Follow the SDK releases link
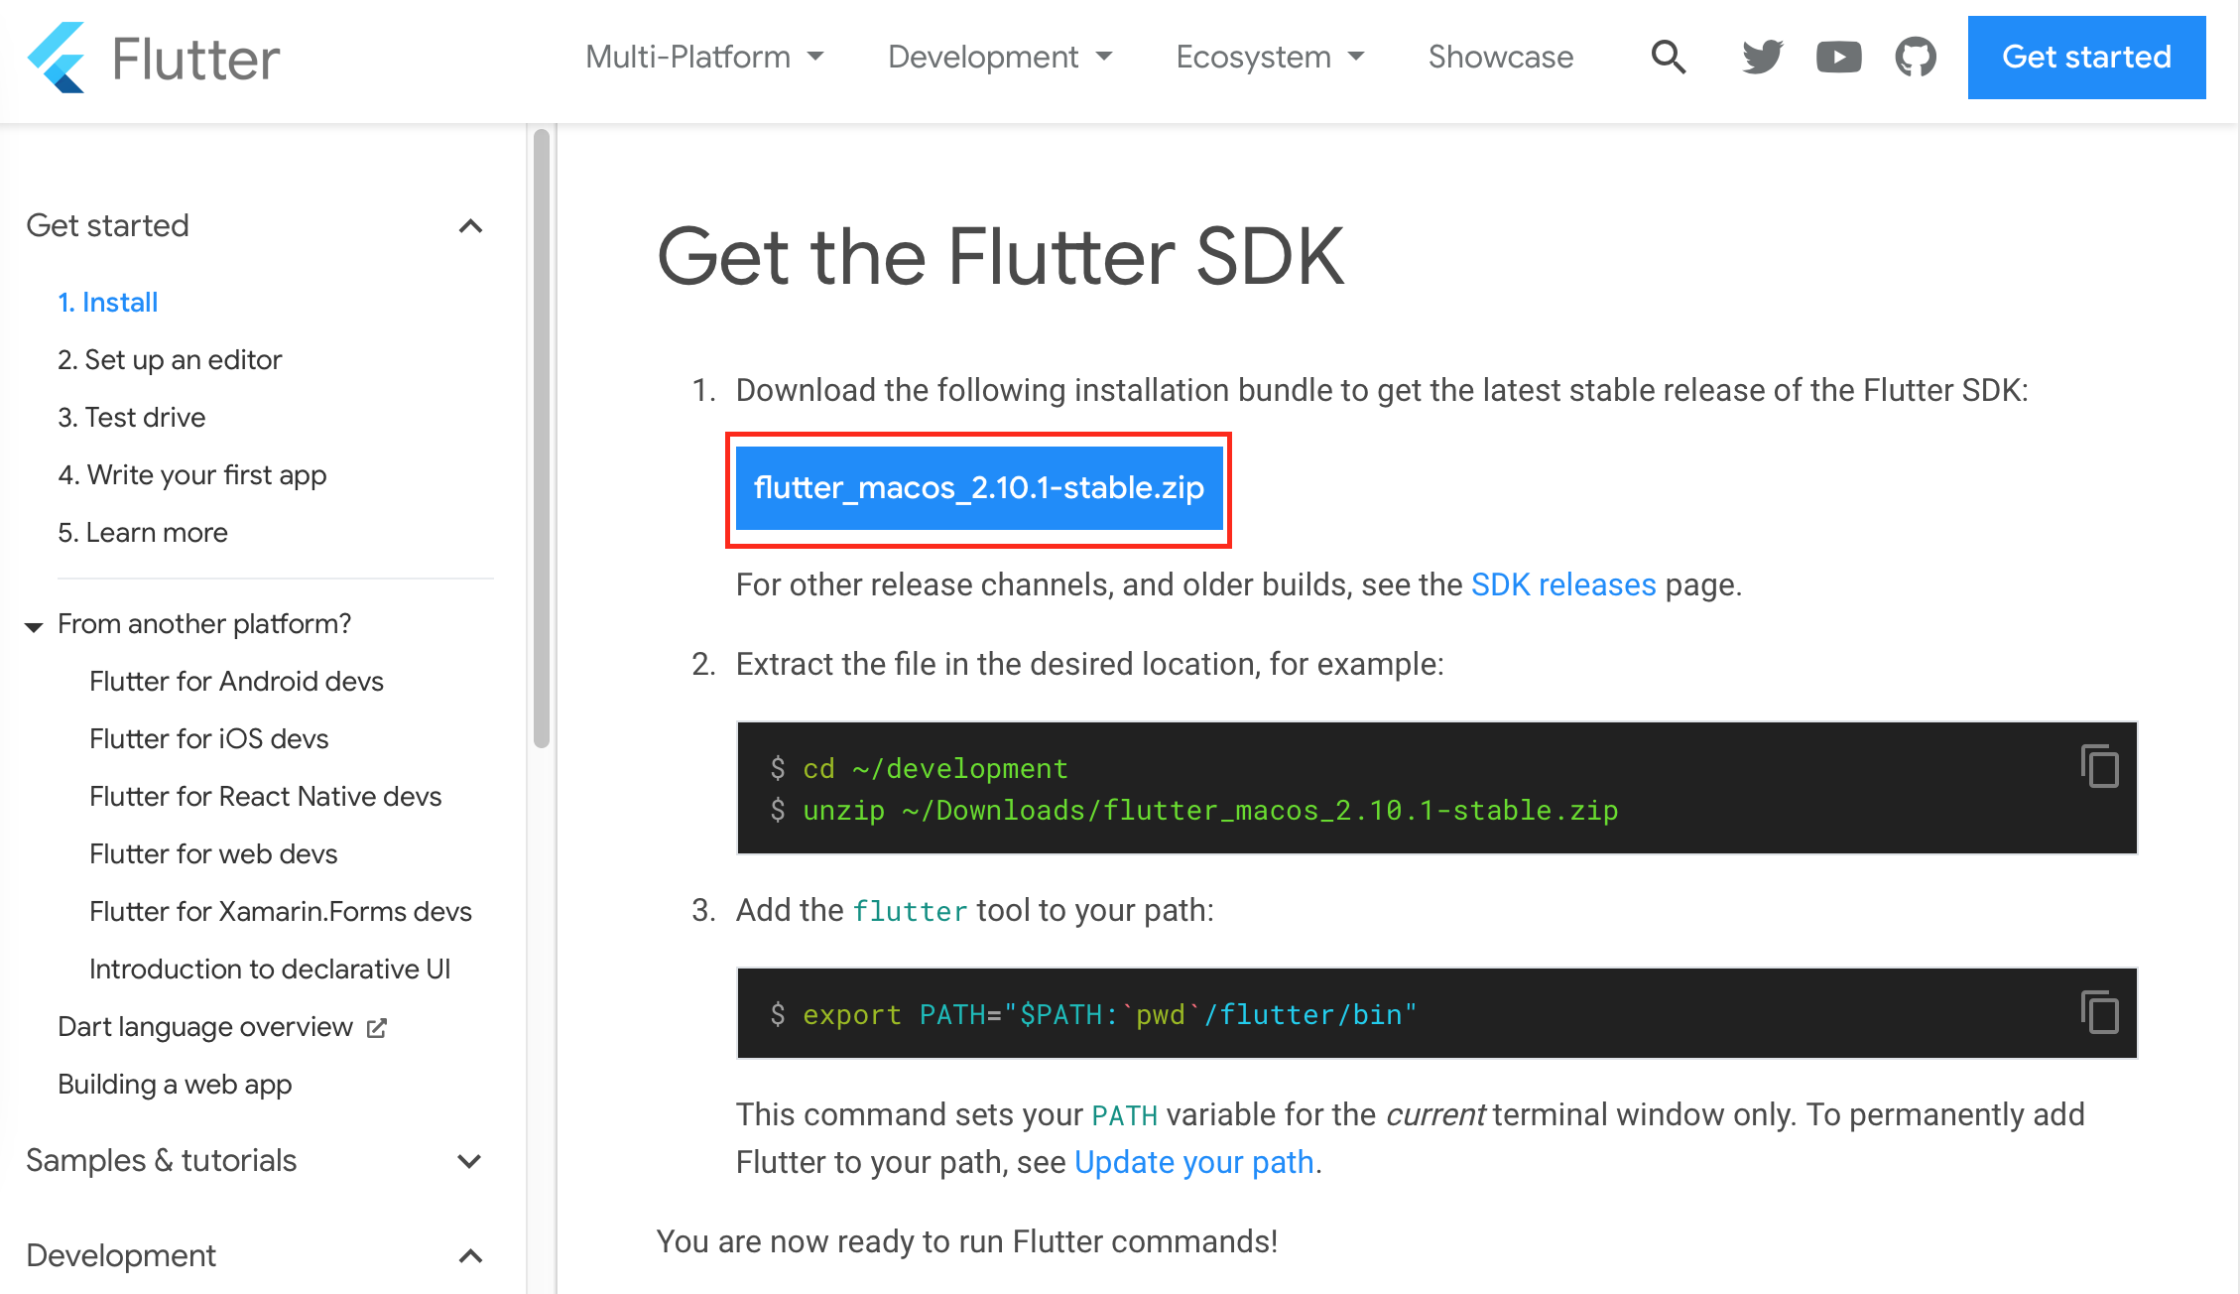 [1562, 584]
